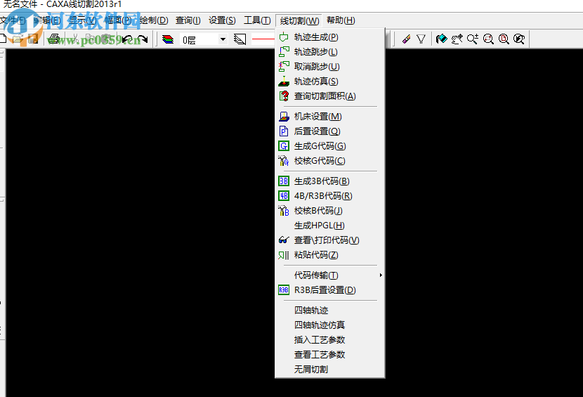Click the line type hatch icon
This screenshot has height=397, width=583.
[x=240, y=39]
